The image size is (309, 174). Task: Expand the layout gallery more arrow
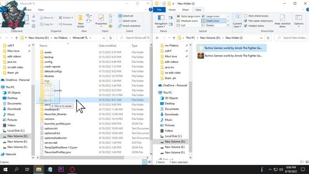click(228, 26)
